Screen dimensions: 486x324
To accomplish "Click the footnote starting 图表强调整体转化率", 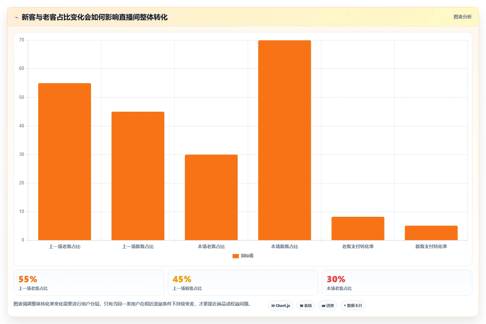I will pos(132,304).
